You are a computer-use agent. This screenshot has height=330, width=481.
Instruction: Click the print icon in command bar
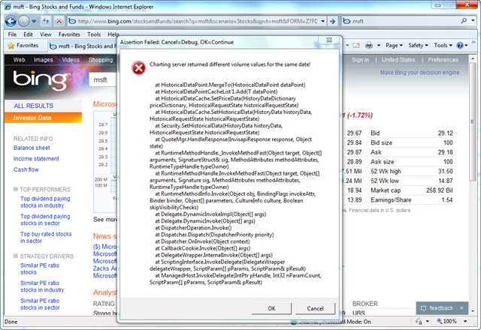(370, 46)
